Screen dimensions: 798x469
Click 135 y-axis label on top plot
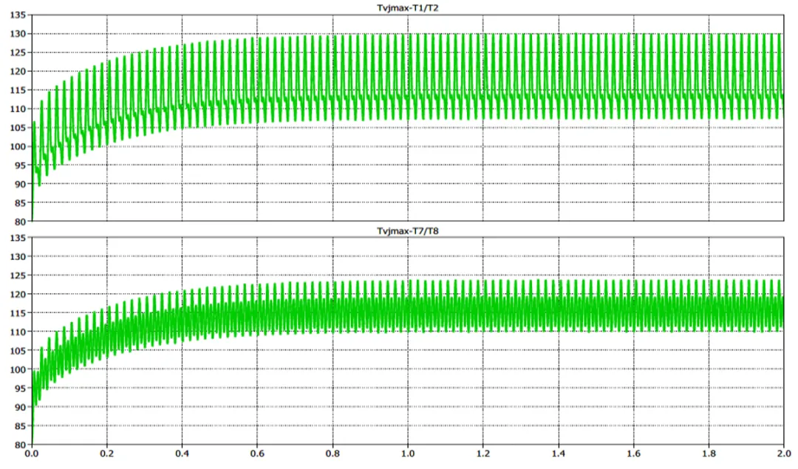point(18,16)
